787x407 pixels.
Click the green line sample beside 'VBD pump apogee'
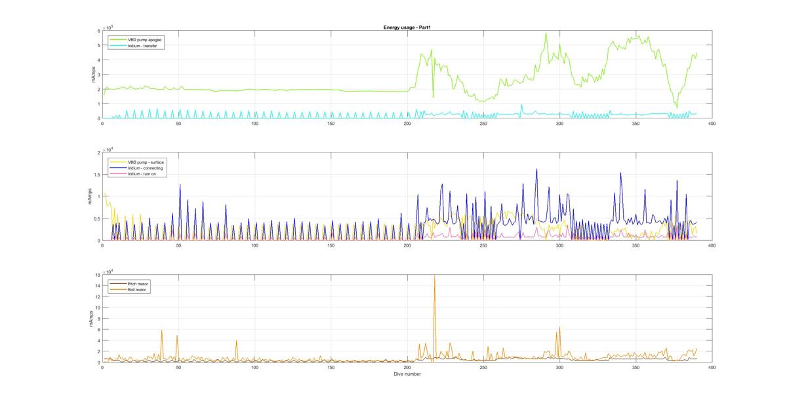pos(119,39)
